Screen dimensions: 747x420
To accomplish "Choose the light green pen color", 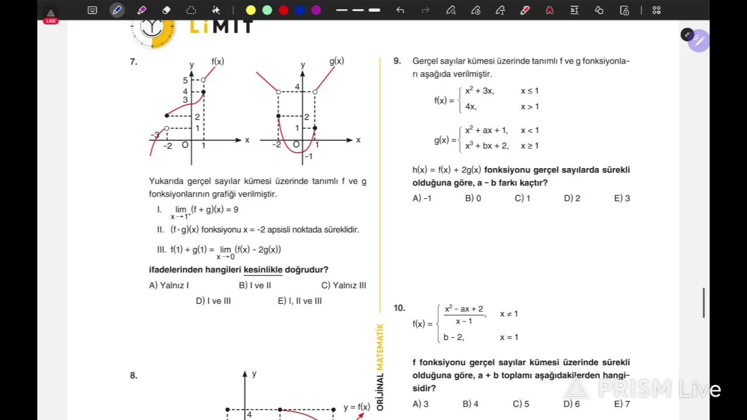I will coord(267,10).
